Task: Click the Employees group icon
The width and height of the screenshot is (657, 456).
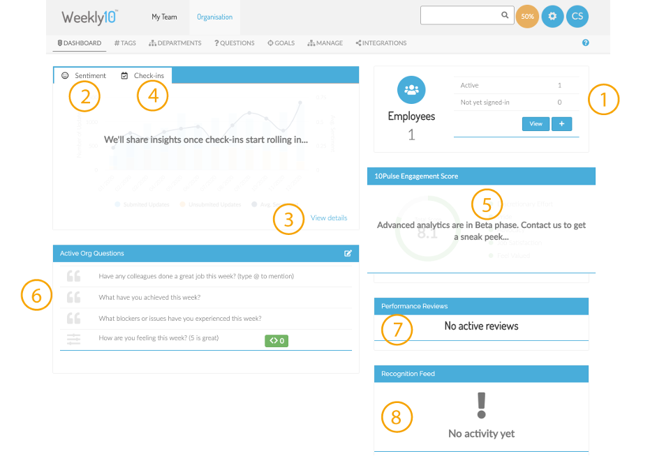Action: tap(411, 89)
